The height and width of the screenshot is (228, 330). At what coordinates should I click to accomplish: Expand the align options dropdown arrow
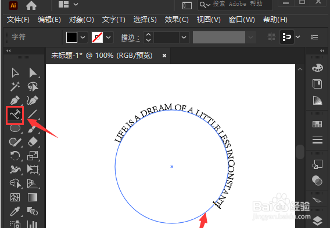(298, 37)
